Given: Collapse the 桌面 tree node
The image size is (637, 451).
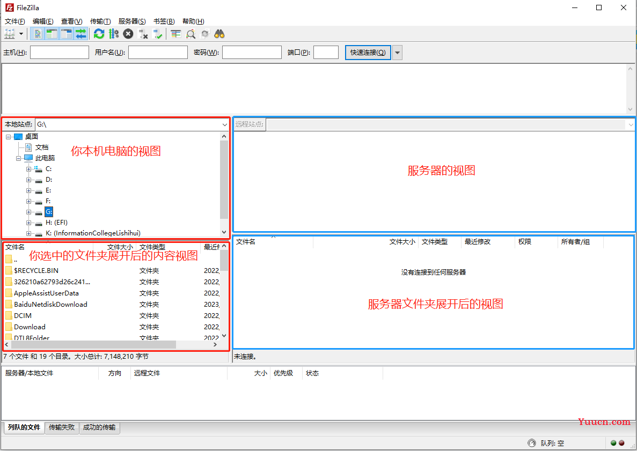Looking at the screenshot, I should tap(8, 137).
